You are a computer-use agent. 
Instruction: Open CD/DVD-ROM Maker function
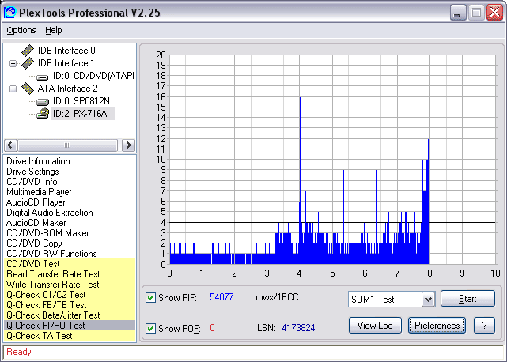(47, 233)
